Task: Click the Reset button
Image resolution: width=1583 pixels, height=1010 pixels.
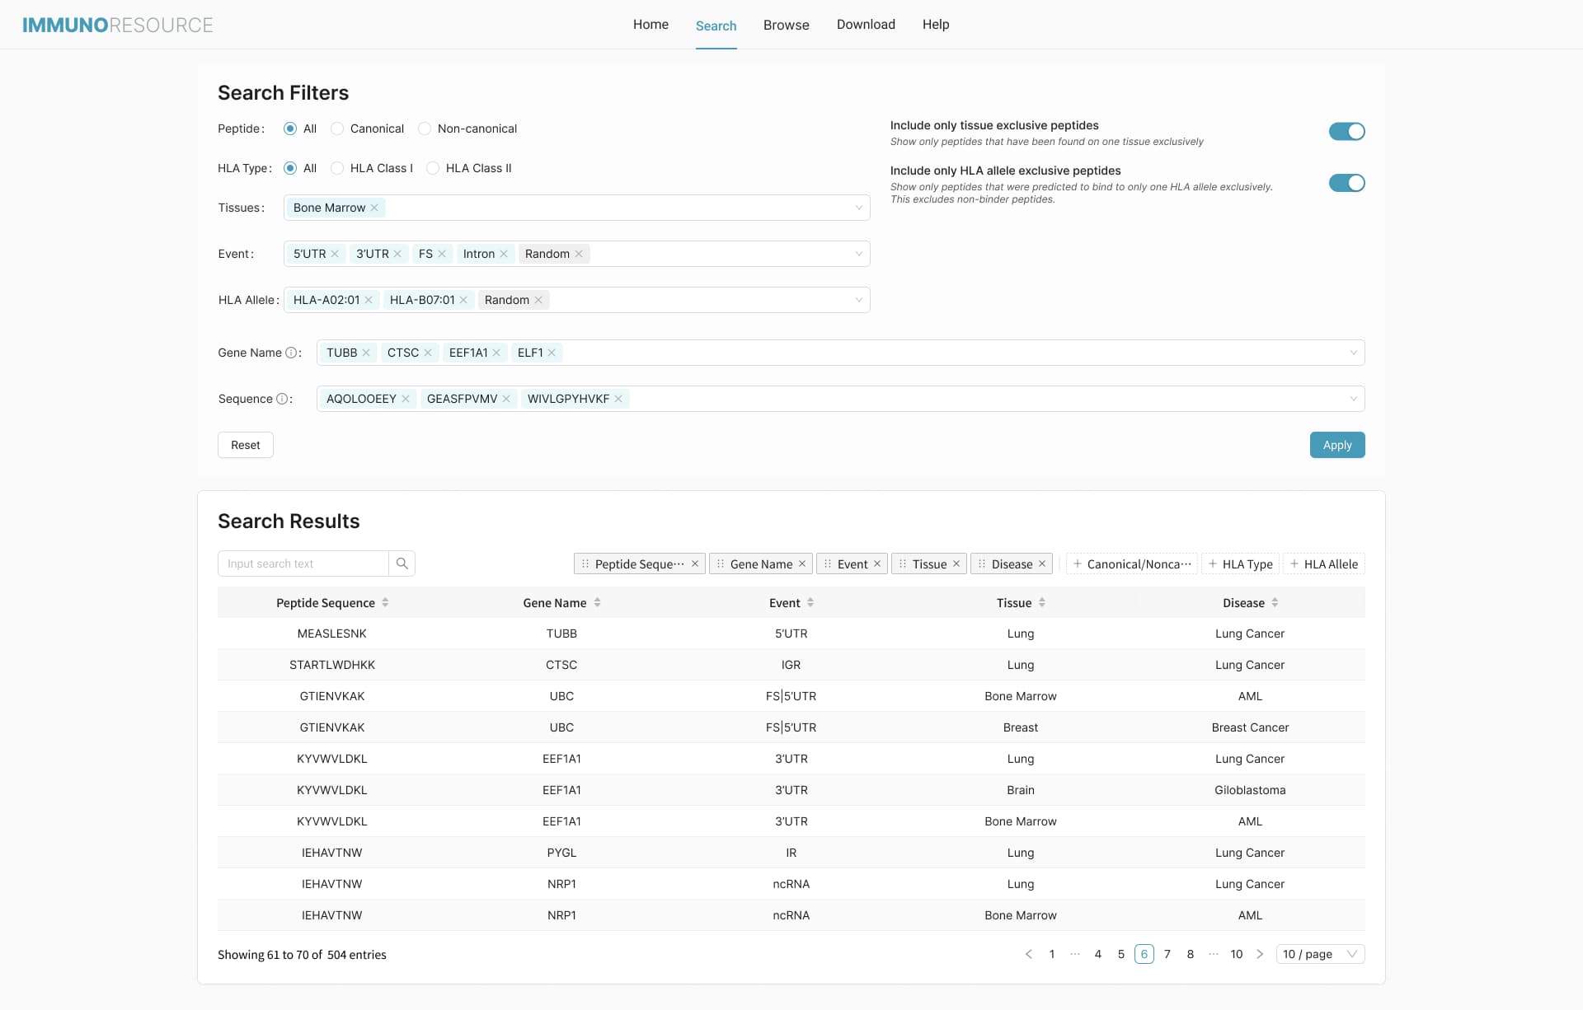Action: 245,445
